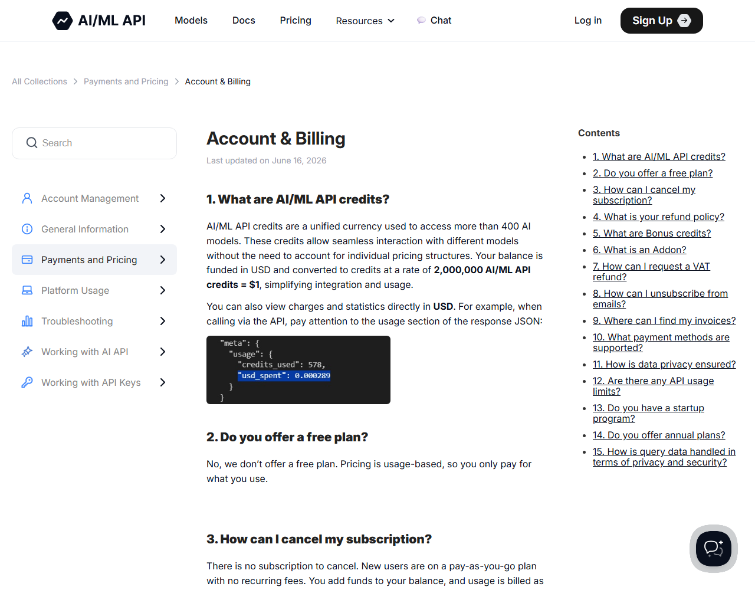
Task: Jump to How can I cancel my subscription link
Action: [x=644, y=195]
